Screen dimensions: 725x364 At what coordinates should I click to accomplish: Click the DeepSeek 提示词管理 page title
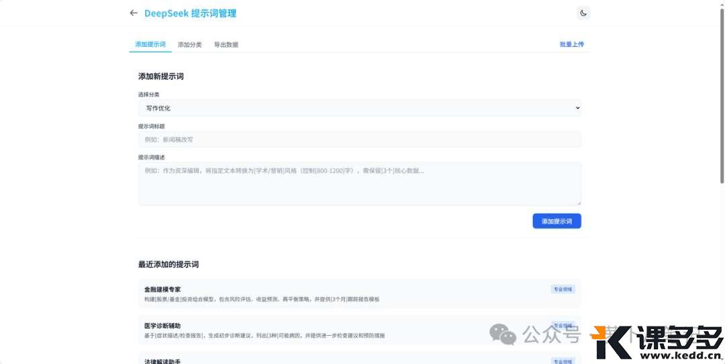coord(191,13)
